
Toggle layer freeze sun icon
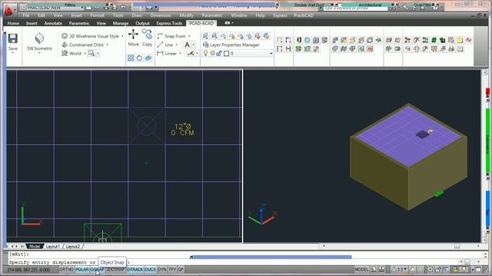pyautogui.click(x=212, y=54)
